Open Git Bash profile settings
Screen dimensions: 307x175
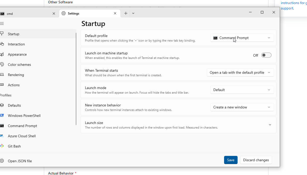click(x=38, y=146)
